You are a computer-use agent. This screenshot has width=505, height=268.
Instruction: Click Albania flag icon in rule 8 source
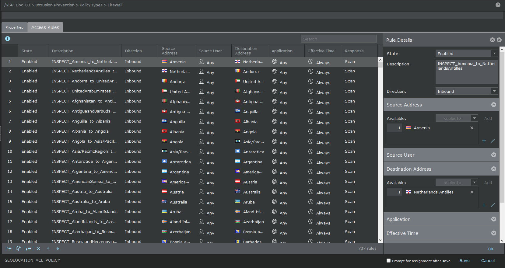pyautogui.click(x=164, y=131)
